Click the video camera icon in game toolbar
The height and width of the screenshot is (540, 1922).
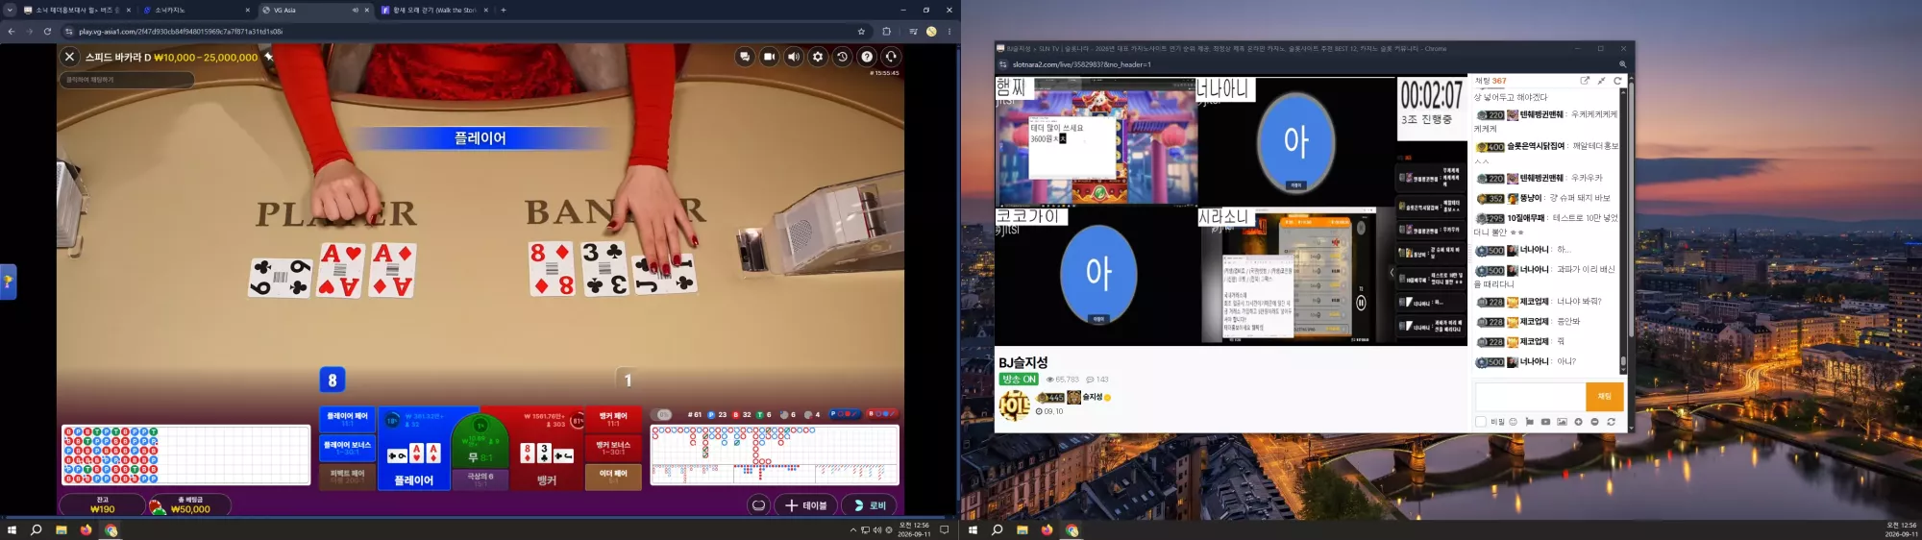769,57
